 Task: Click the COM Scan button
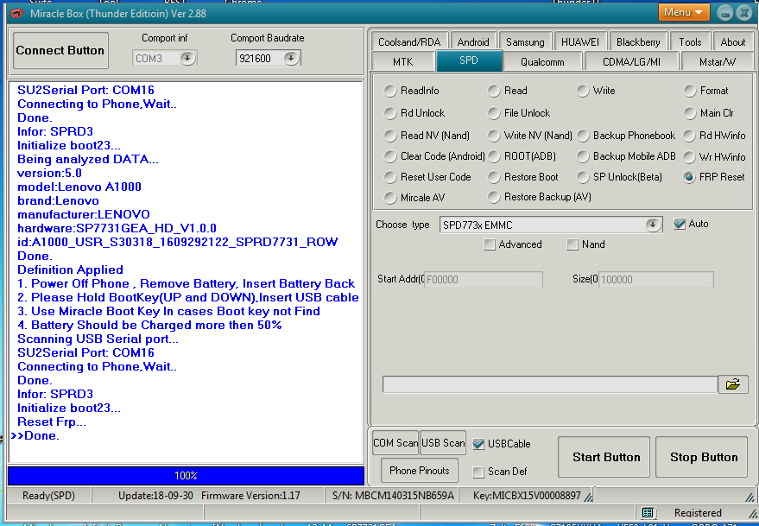(x=395, y=443)
